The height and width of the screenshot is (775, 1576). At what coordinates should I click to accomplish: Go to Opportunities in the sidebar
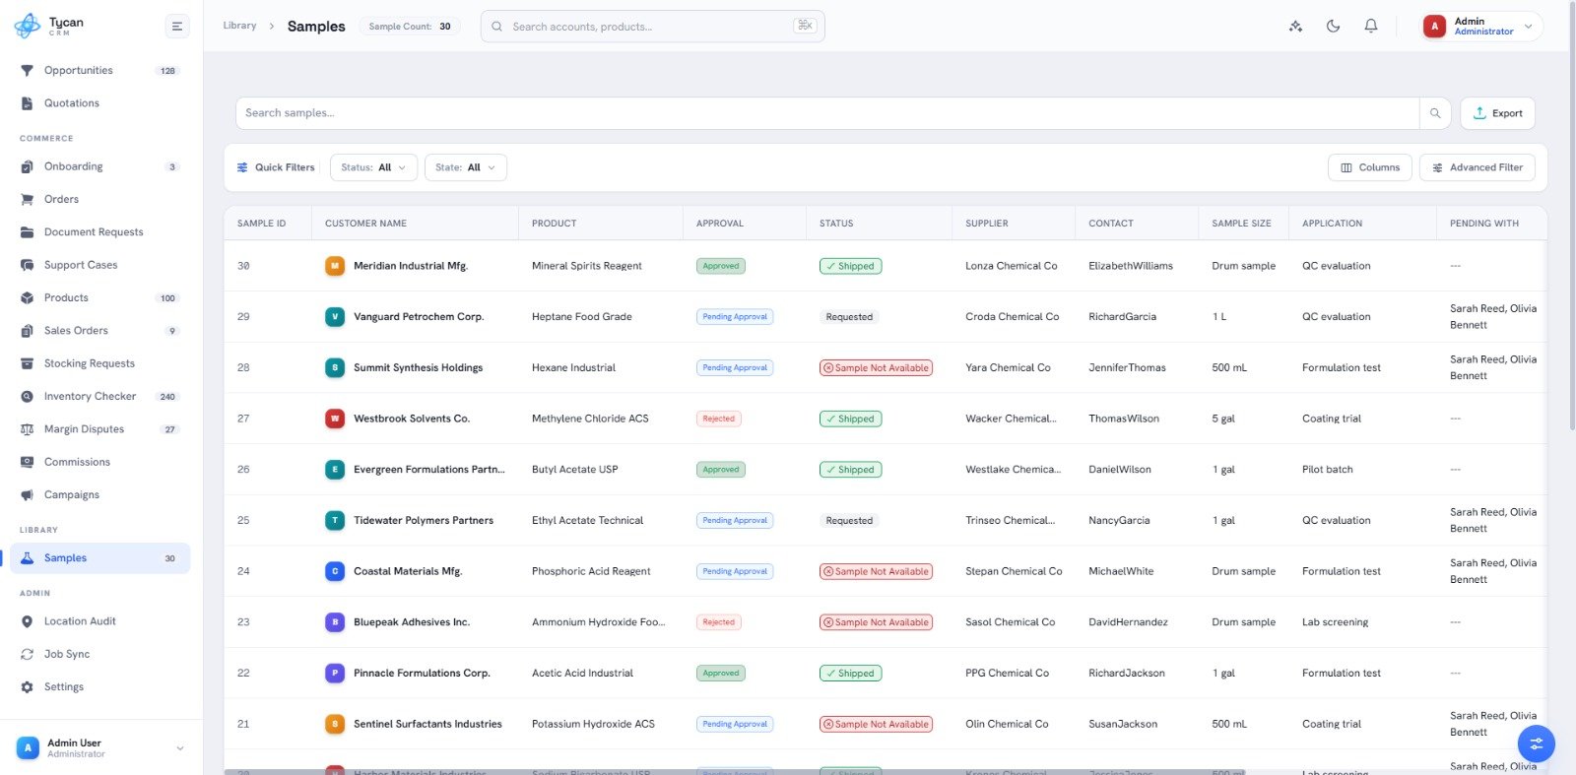(99, 71)
